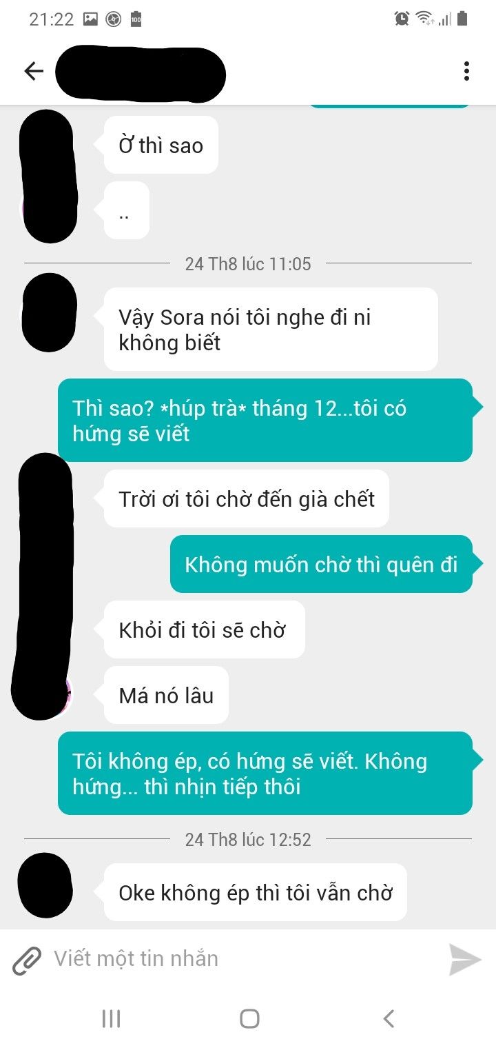
Task: Tap avatar beside 'Oke không ép' message
Action: click(x=44, y=885)
